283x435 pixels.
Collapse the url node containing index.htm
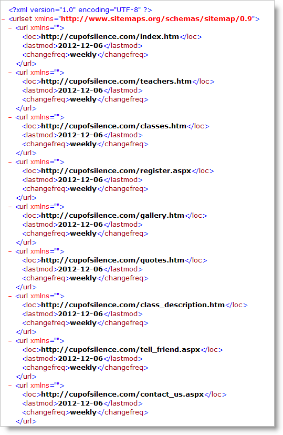(11, 28)
